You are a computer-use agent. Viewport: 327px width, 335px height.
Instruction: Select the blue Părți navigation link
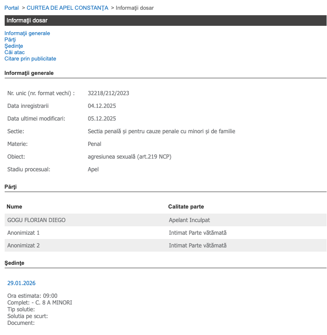[x=10, y=39]
